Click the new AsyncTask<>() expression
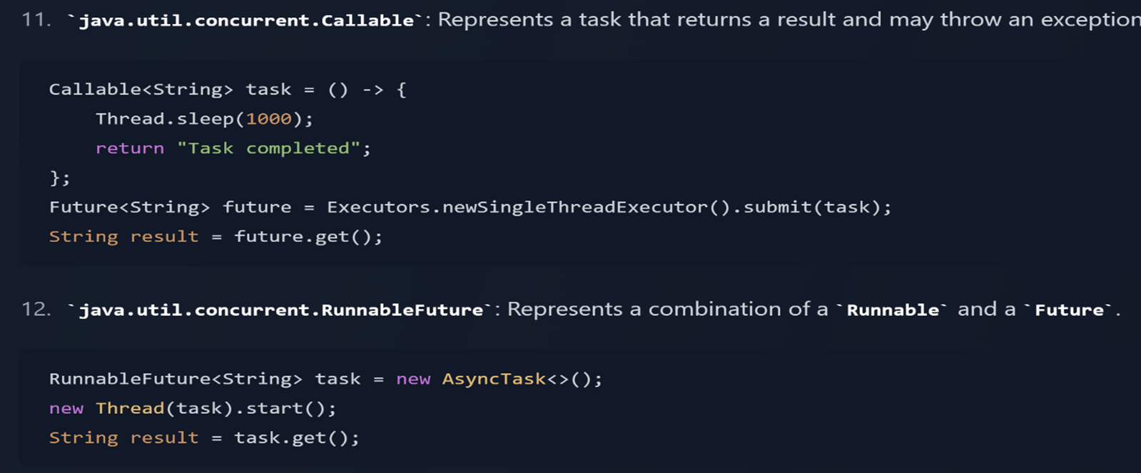 [x=494, y=379]
